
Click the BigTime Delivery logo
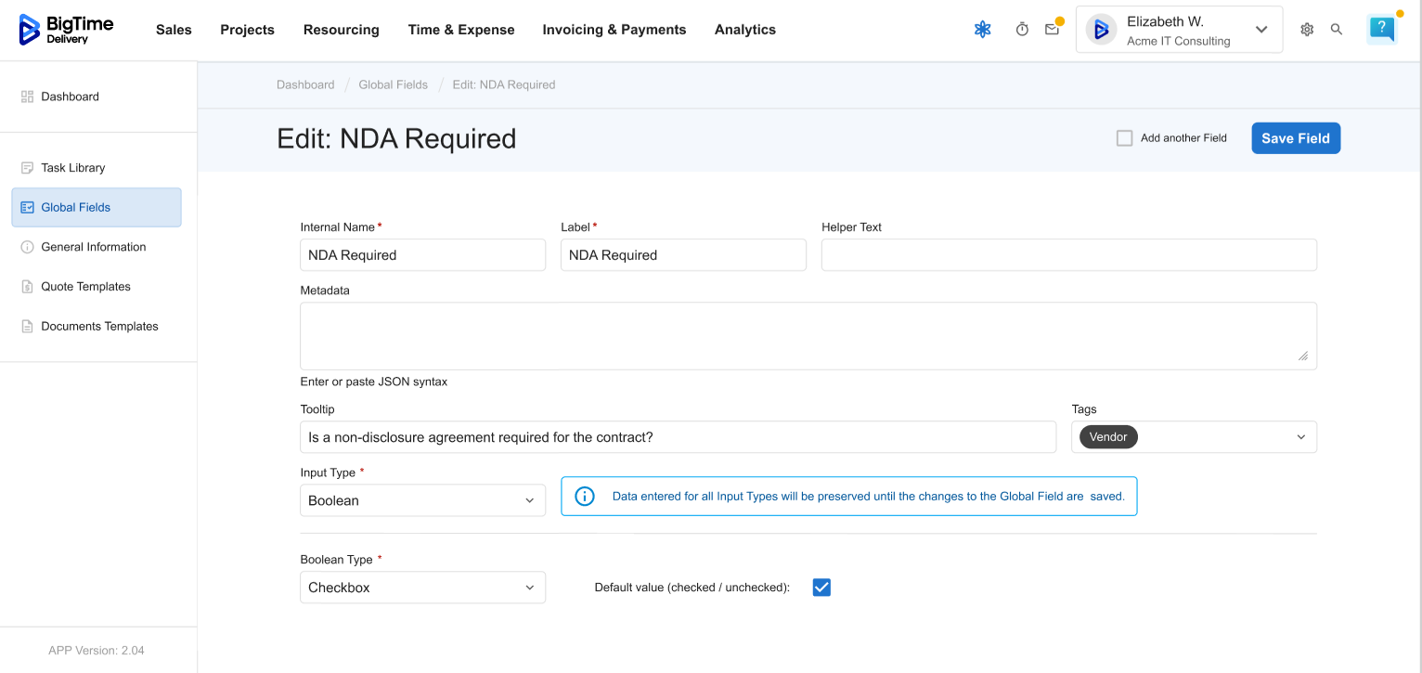coord(66,30)
